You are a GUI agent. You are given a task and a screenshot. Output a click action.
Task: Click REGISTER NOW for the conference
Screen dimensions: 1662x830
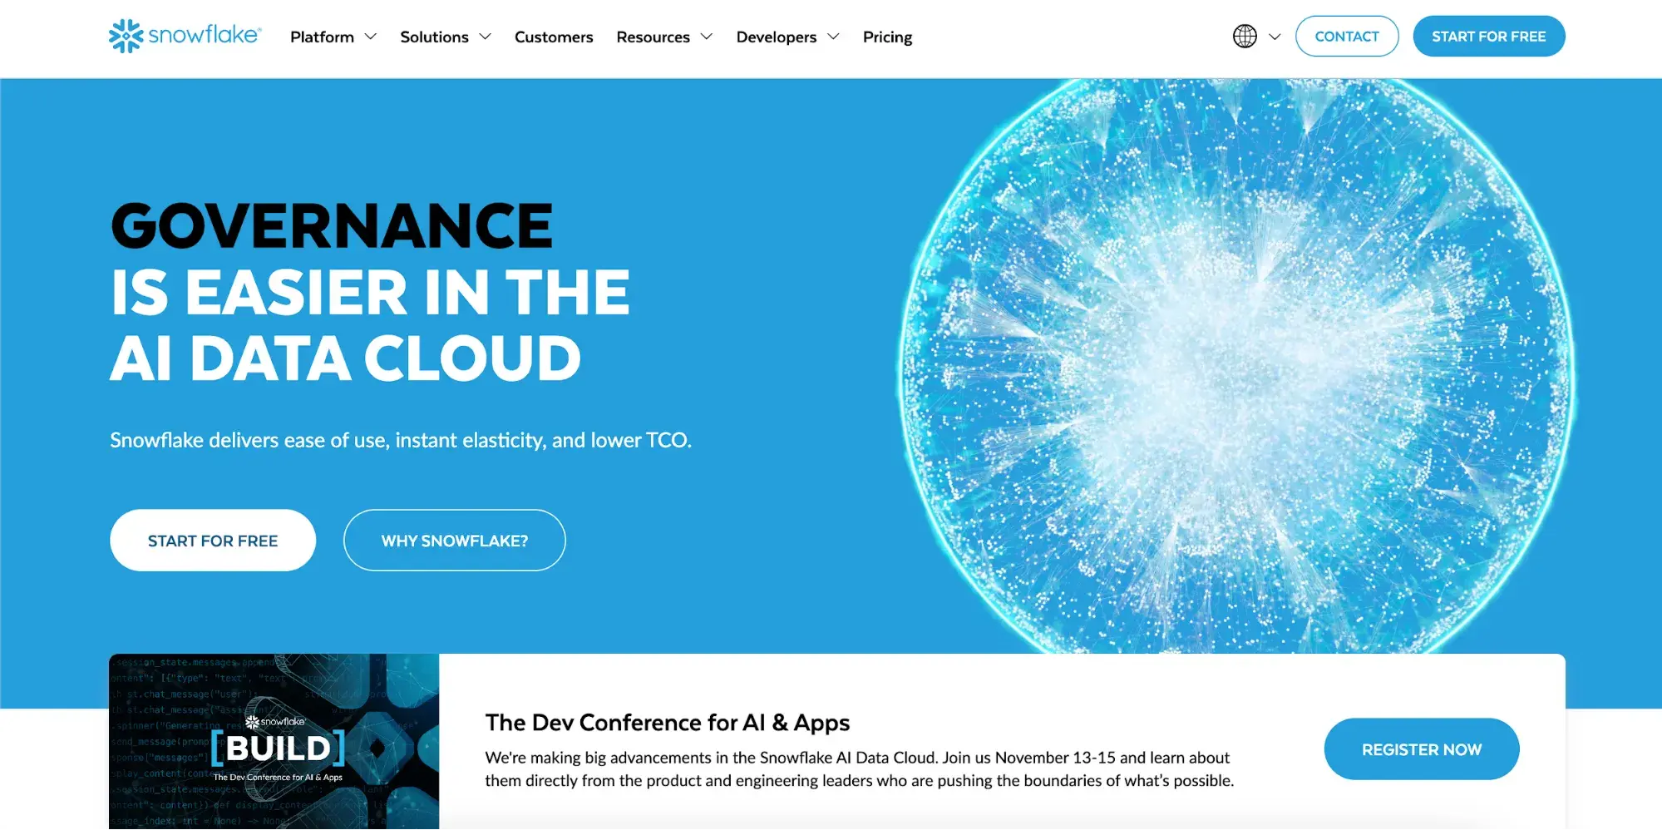point(1421,749)
